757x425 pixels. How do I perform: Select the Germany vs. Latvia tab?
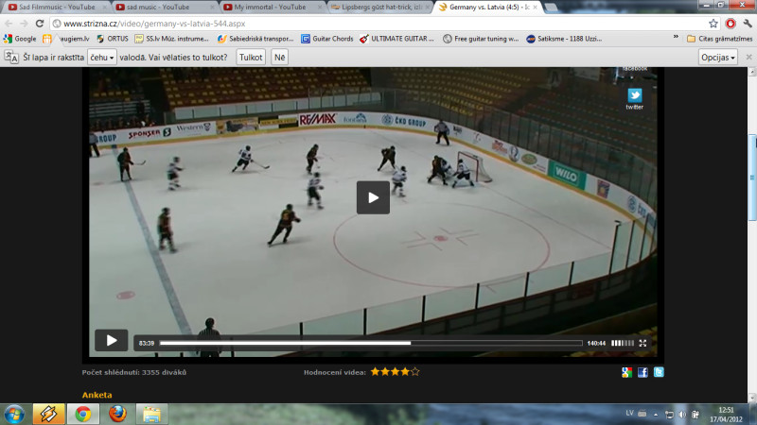487,8
